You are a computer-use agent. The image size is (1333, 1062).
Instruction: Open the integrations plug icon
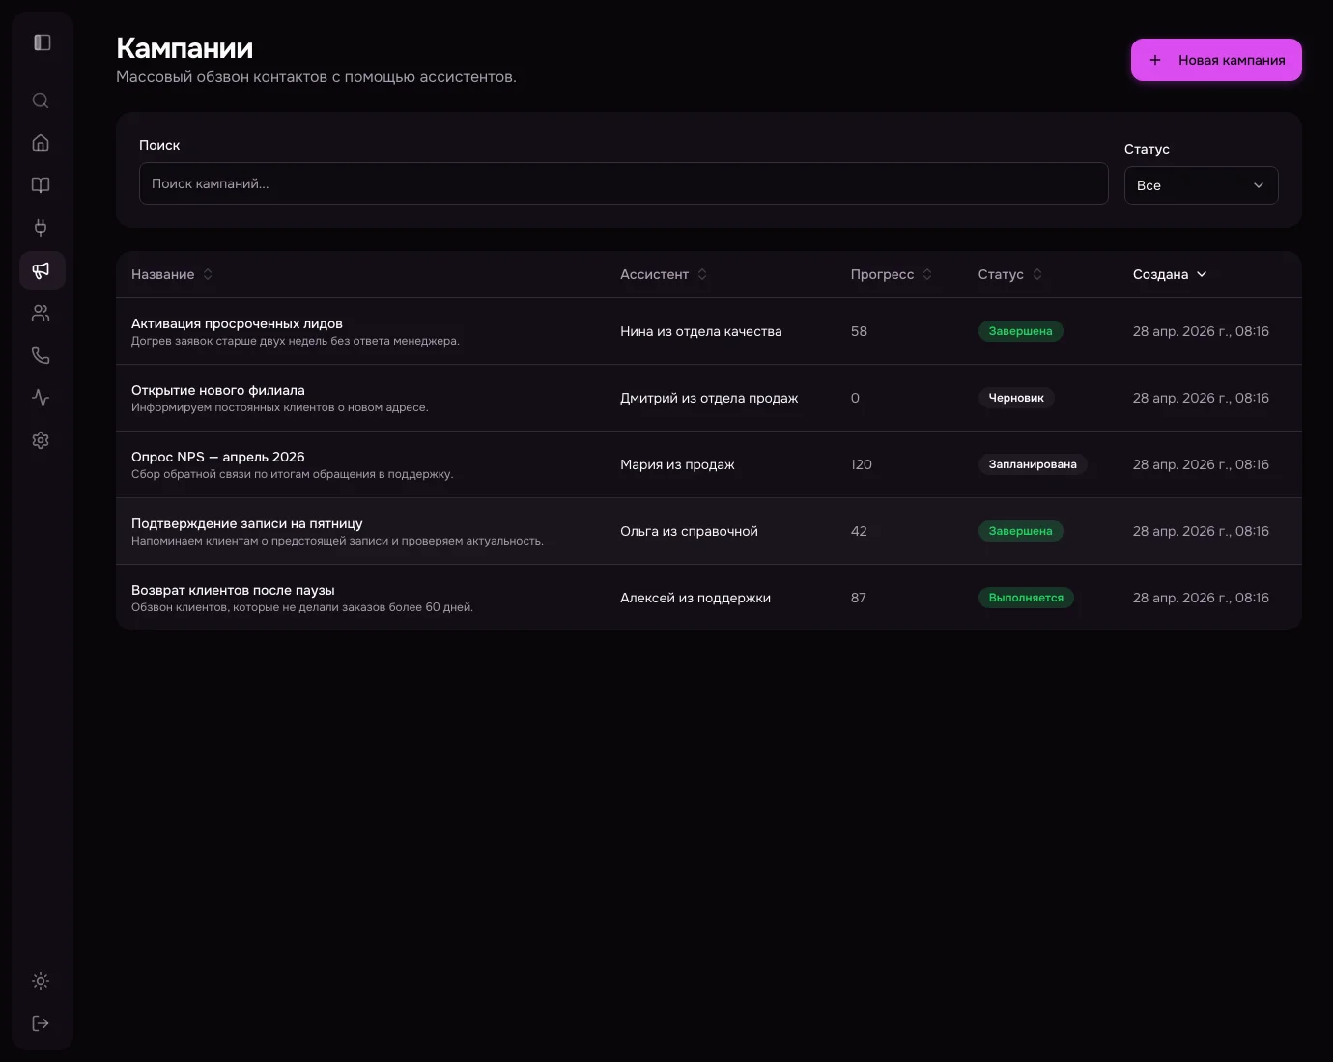(41, 227)
